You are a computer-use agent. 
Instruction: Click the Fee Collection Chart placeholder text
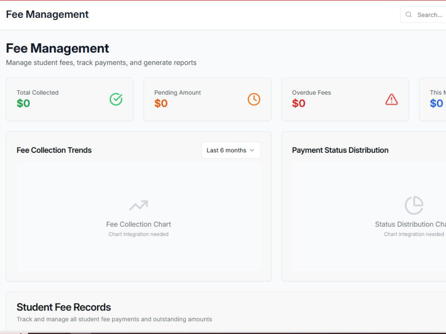click(x=139, y=224)
